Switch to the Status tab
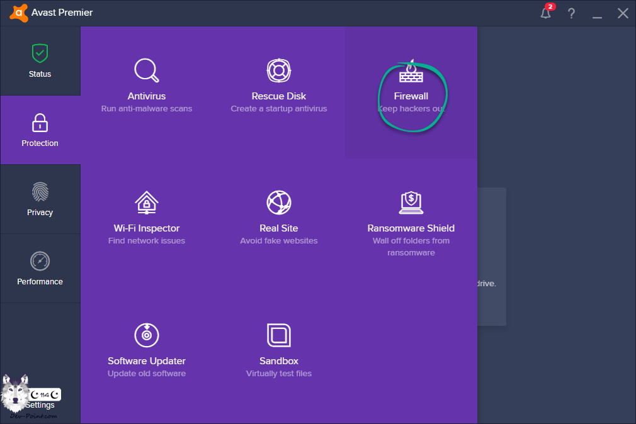Viewport: 636px width, 424px height. (x=40, y=61)
